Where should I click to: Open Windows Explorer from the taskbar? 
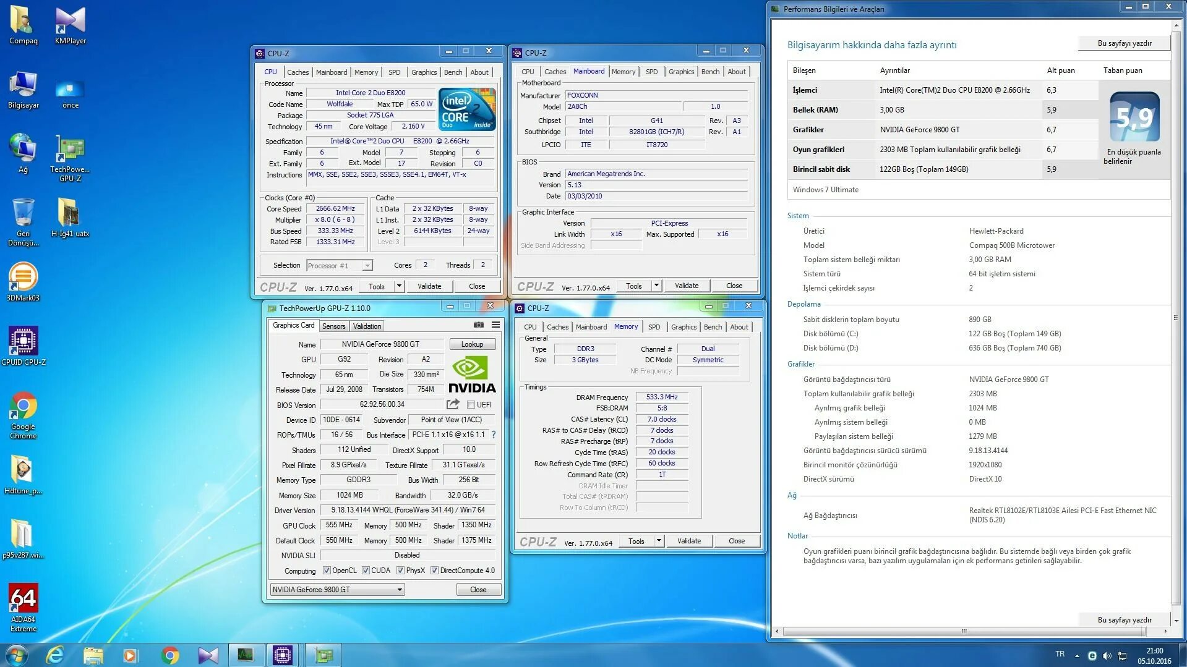click(93, 655)
